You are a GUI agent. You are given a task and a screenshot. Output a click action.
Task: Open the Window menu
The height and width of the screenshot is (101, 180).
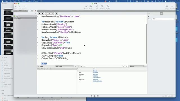point(36,1)
